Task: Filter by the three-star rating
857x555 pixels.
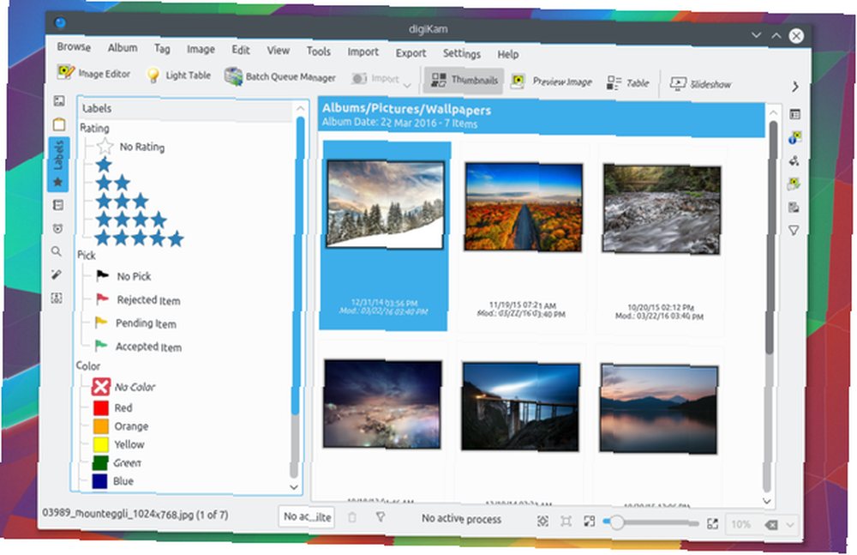Action: 122,201
